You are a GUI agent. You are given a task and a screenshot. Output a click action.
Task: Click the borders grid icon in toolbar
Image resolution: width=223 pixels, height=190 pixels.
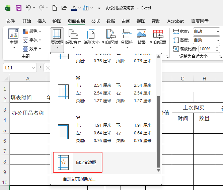86,8
